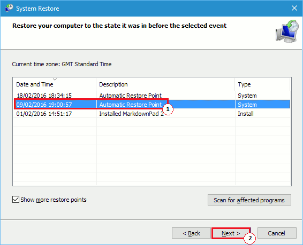The image size is (303, 245).
Task: Select the 18/02/2016 18:34:15 restore point
Action: (x=151, y=96)
